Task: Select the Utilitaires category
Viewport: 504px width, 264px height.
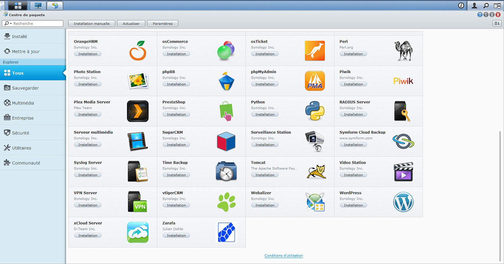Action: [33, 148]
